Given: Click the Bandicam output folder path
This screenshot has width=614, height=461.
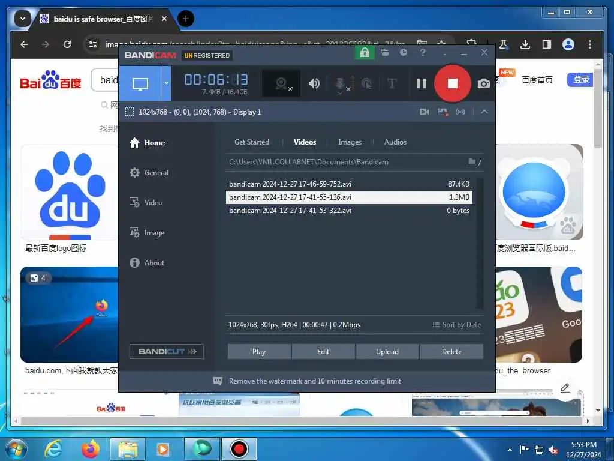Looking at the screenshot, I should [x=309, y=162].
